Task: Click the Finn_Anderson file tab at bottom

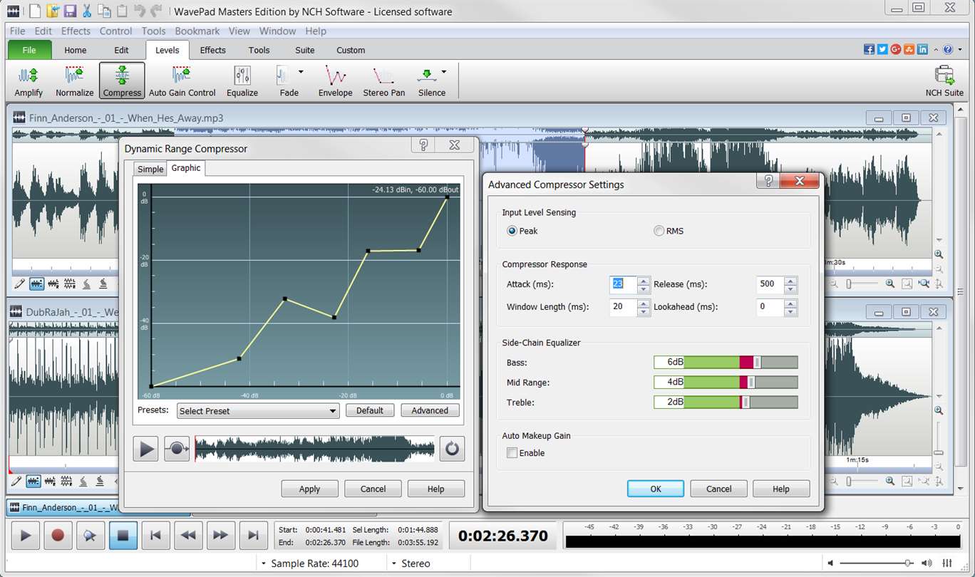Action: (98, 508)
